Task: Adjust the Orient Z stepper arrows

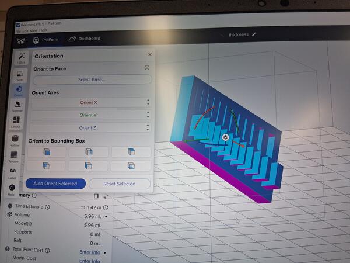Action: coord(148,127)
